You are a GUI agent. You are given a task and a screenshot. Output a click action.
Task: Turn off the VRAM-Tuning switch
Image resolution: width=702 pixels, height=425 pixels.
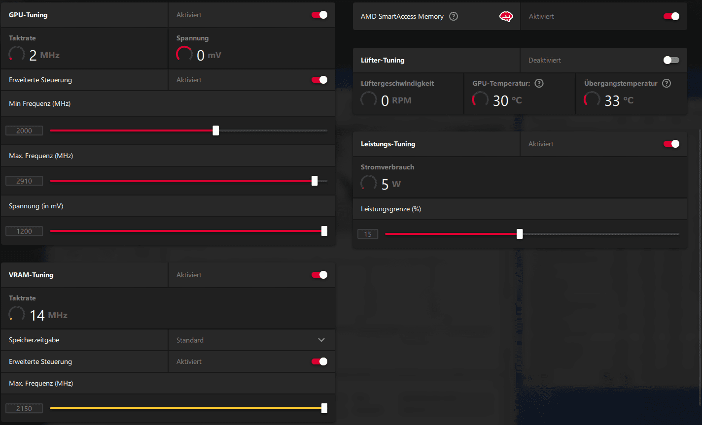[319, 275]
